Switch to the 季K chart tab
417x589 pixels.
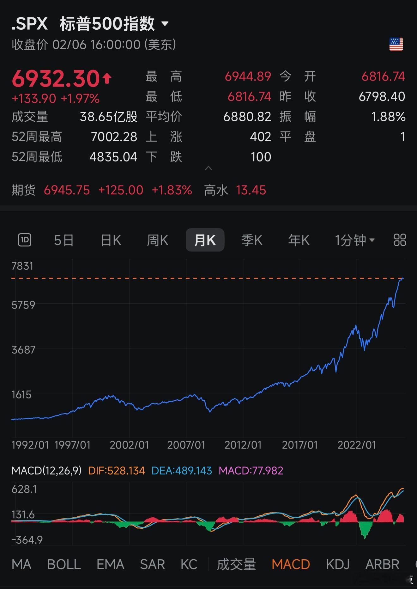(x=252, y=240)
